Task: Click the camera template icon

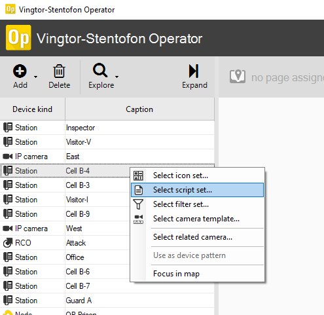Action: (x=138, y=219)
